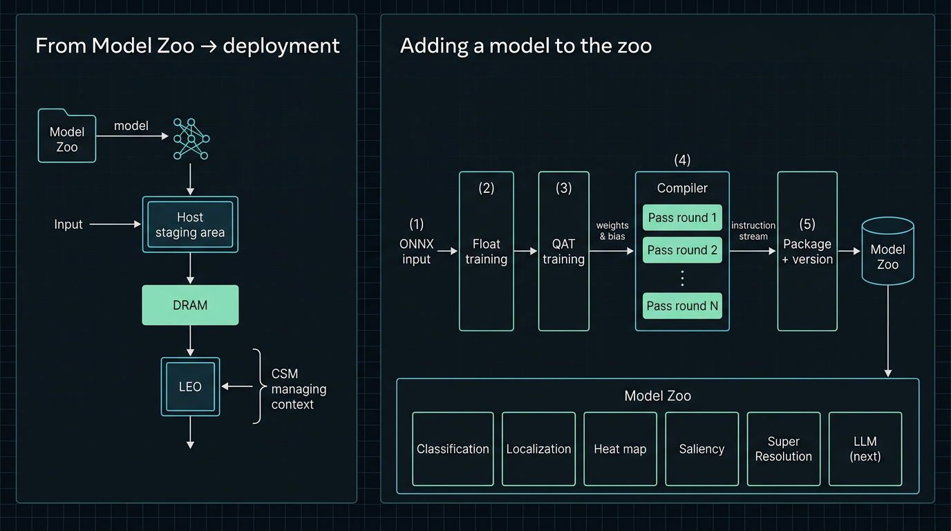Click the Compiler block
This screenshot has height=531, width=951.
click(x=682, y=188)
